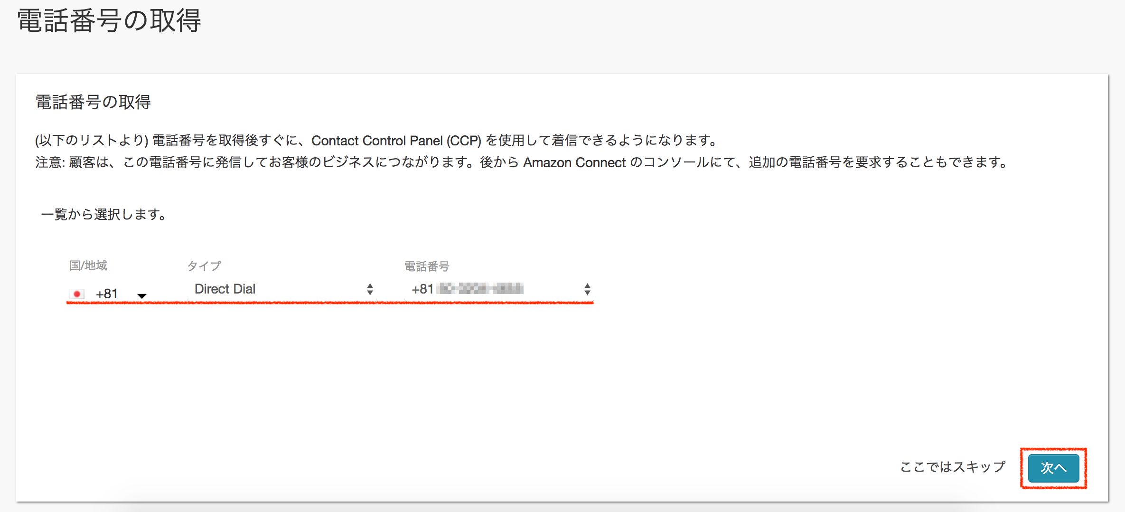Select the +81 country code option
Viewport: 1125px width, 512px height.
105,293
